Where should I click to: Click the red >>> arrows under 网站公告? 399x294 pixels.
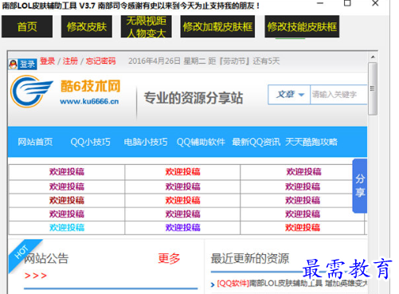36,276
